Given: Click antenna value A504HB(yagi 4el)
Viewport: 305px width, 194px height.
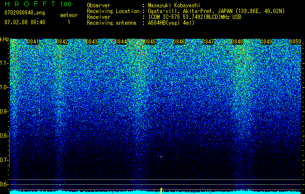Looking at the screenshot, I should [171, 23].
